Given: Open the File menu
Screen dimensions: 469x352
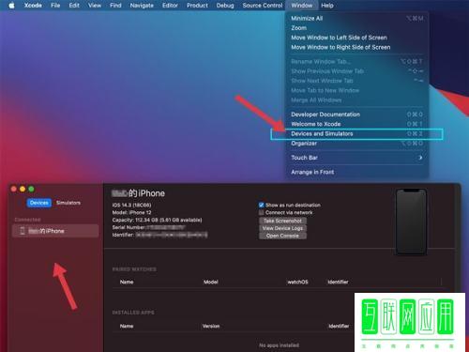Looking at the screenshot, I should point(55,6).
